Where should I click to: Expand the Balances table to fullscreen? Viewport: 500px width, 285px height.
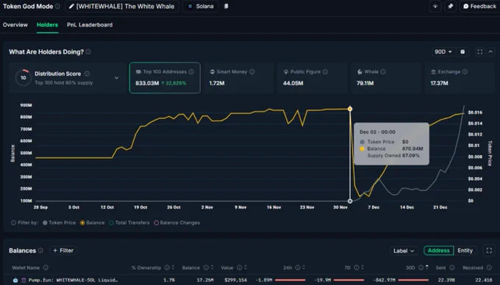[489, 250]
